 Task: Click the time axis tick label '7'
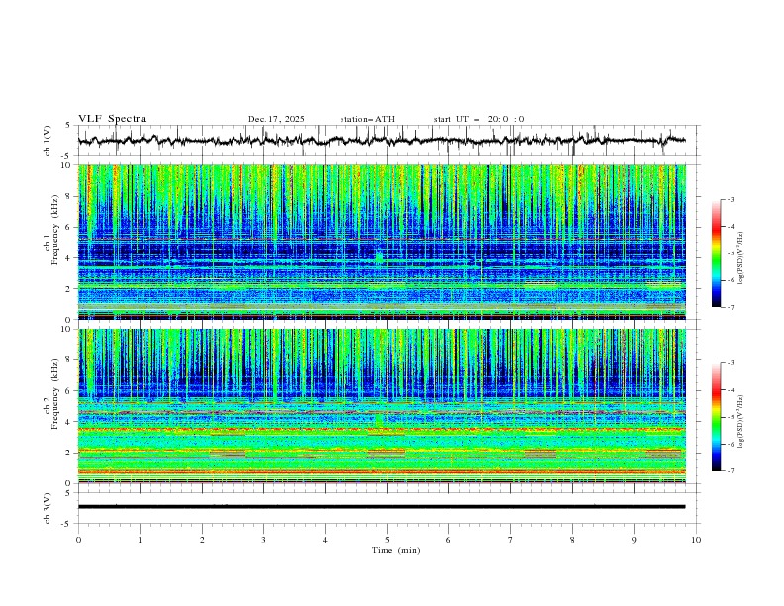coord(511,540)
